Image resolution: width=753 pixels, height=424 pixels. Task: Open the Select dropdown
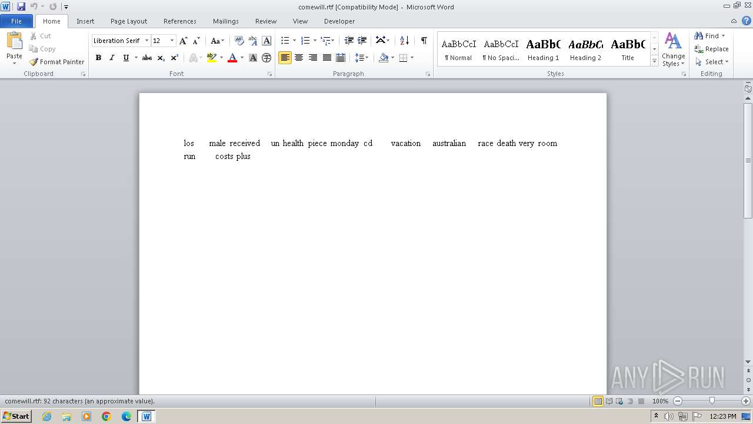tap(712, 62)
